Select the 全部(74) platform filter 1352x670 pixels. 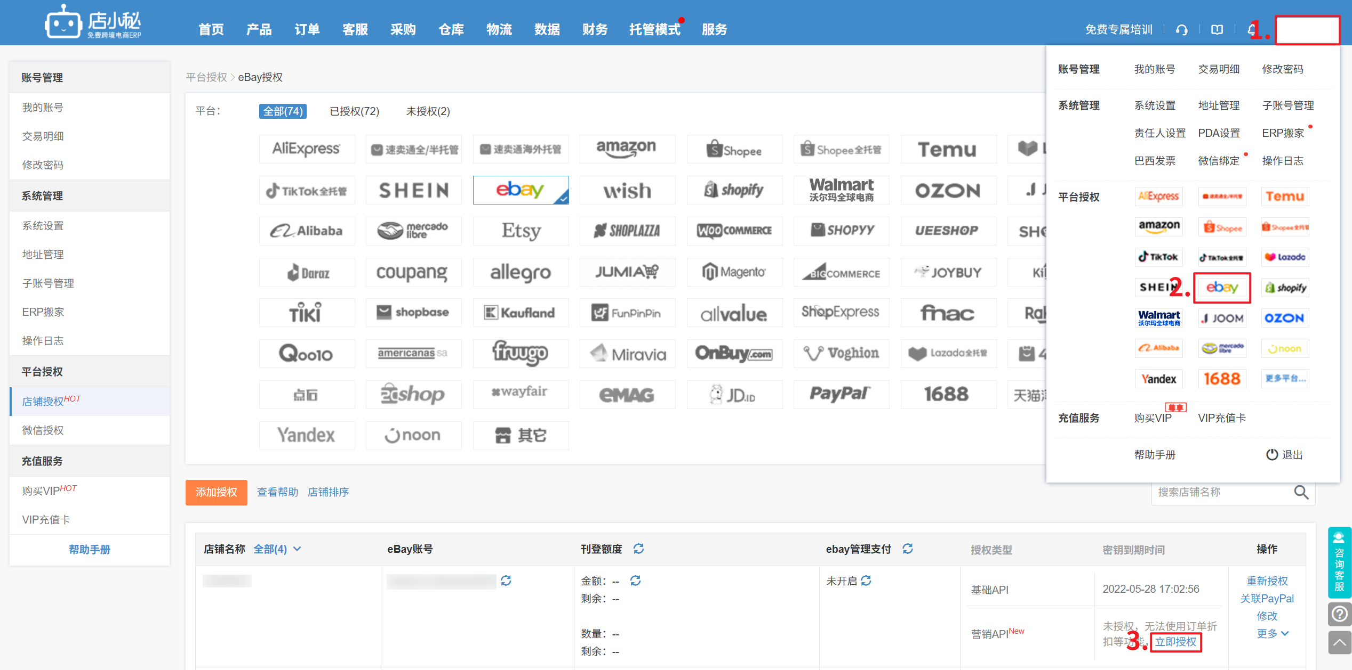click(x=283, y=111)
